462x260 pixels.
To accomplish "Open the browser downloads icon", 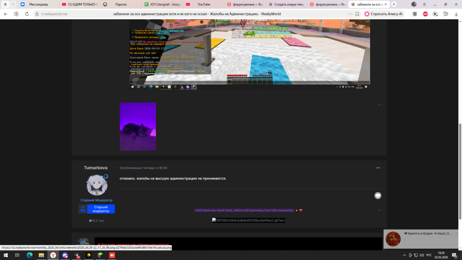I will [456, 14].
